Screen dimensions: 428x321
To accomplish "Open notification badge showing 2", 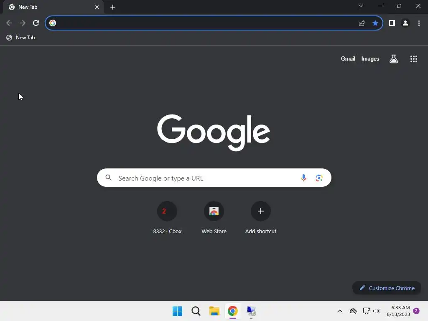I will 416,311.
